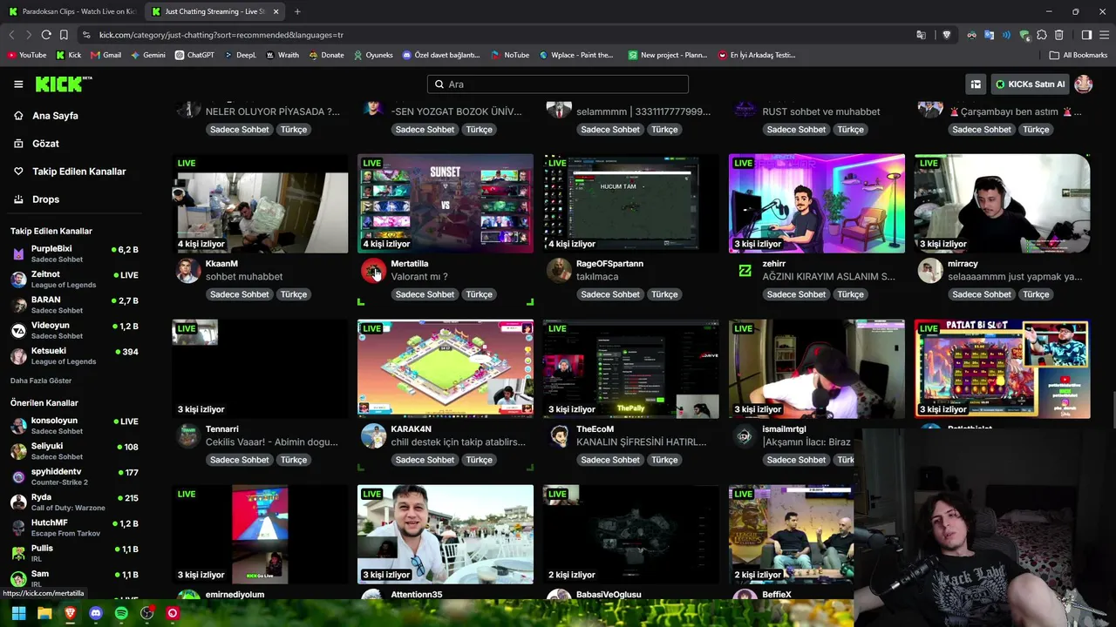Viewport: 1116px width, 627px height.
Task: Open the Brave Shields icon
Action: click(x=947, y=35)
